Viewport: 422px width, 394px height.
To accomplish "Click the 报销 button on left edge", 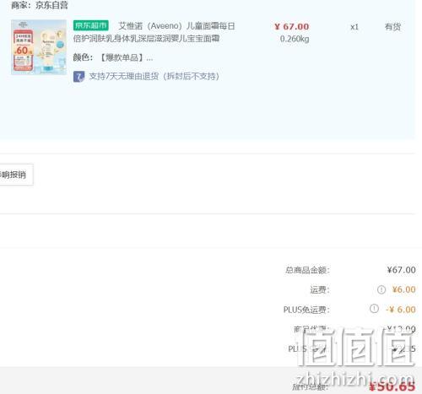I will [x=16, y=175].
